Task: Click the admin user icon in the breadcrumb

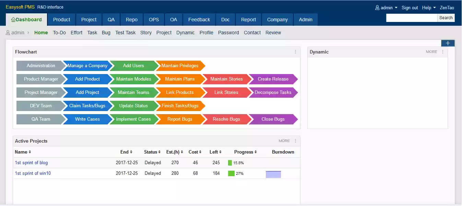Action: tap(7, 33)
